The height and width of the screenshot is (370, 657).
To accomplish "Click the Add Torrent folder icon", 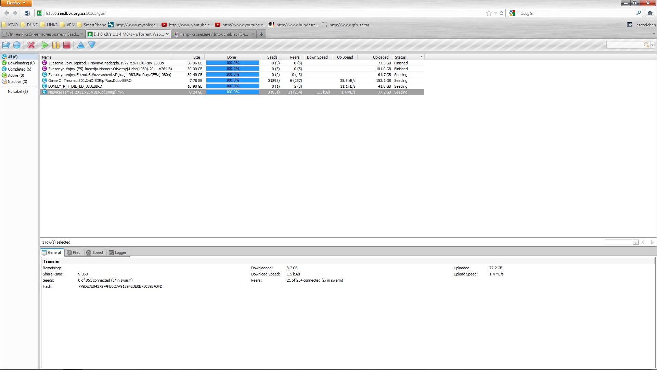I will click(6, 45).
